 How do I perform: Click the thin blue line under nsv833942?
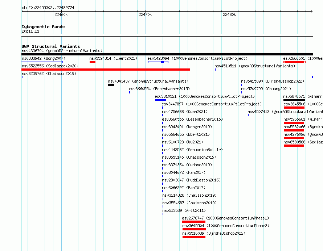(42, 62)
